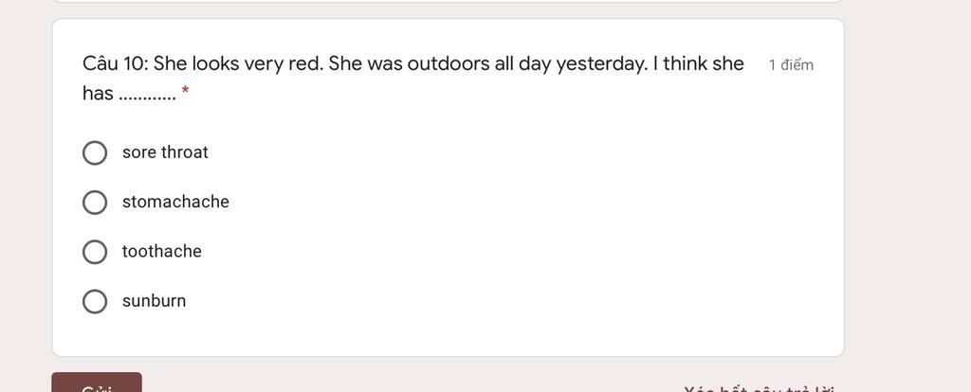This screenshot has height=392, width=971.
Task: Click the "sunburn" answer label text
Action: pyautogui.click(x=155, y=300)
